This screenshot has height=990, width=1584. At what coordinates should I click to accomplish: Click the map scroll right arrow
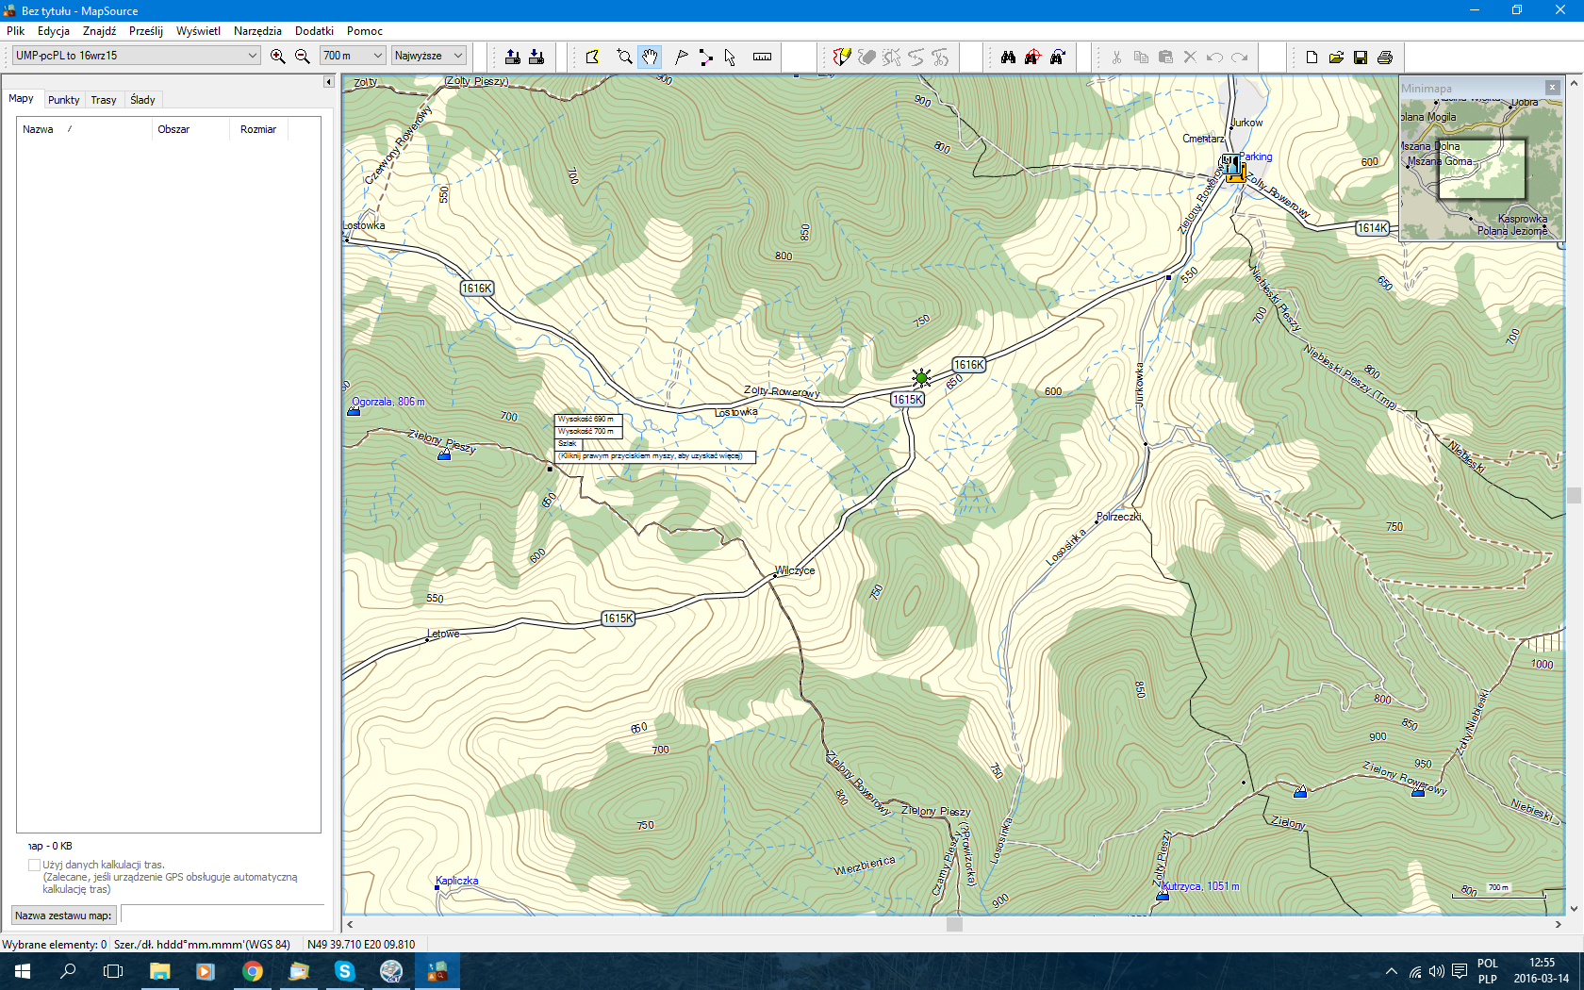1558,924
